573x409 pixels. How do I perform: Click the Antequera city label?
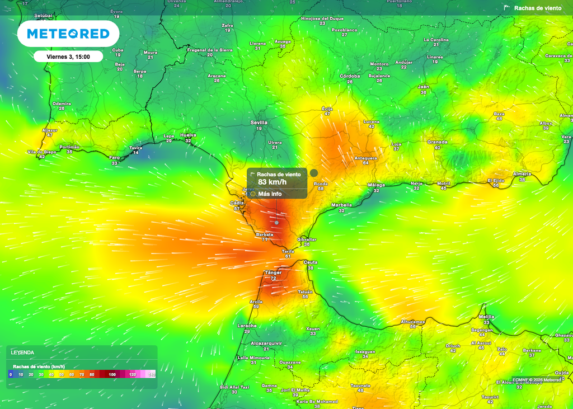[x=366, y=158]
